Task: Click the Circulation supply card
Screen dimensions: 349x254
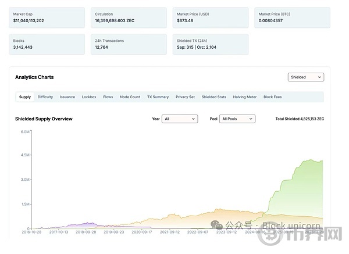Action: point(129,17)
